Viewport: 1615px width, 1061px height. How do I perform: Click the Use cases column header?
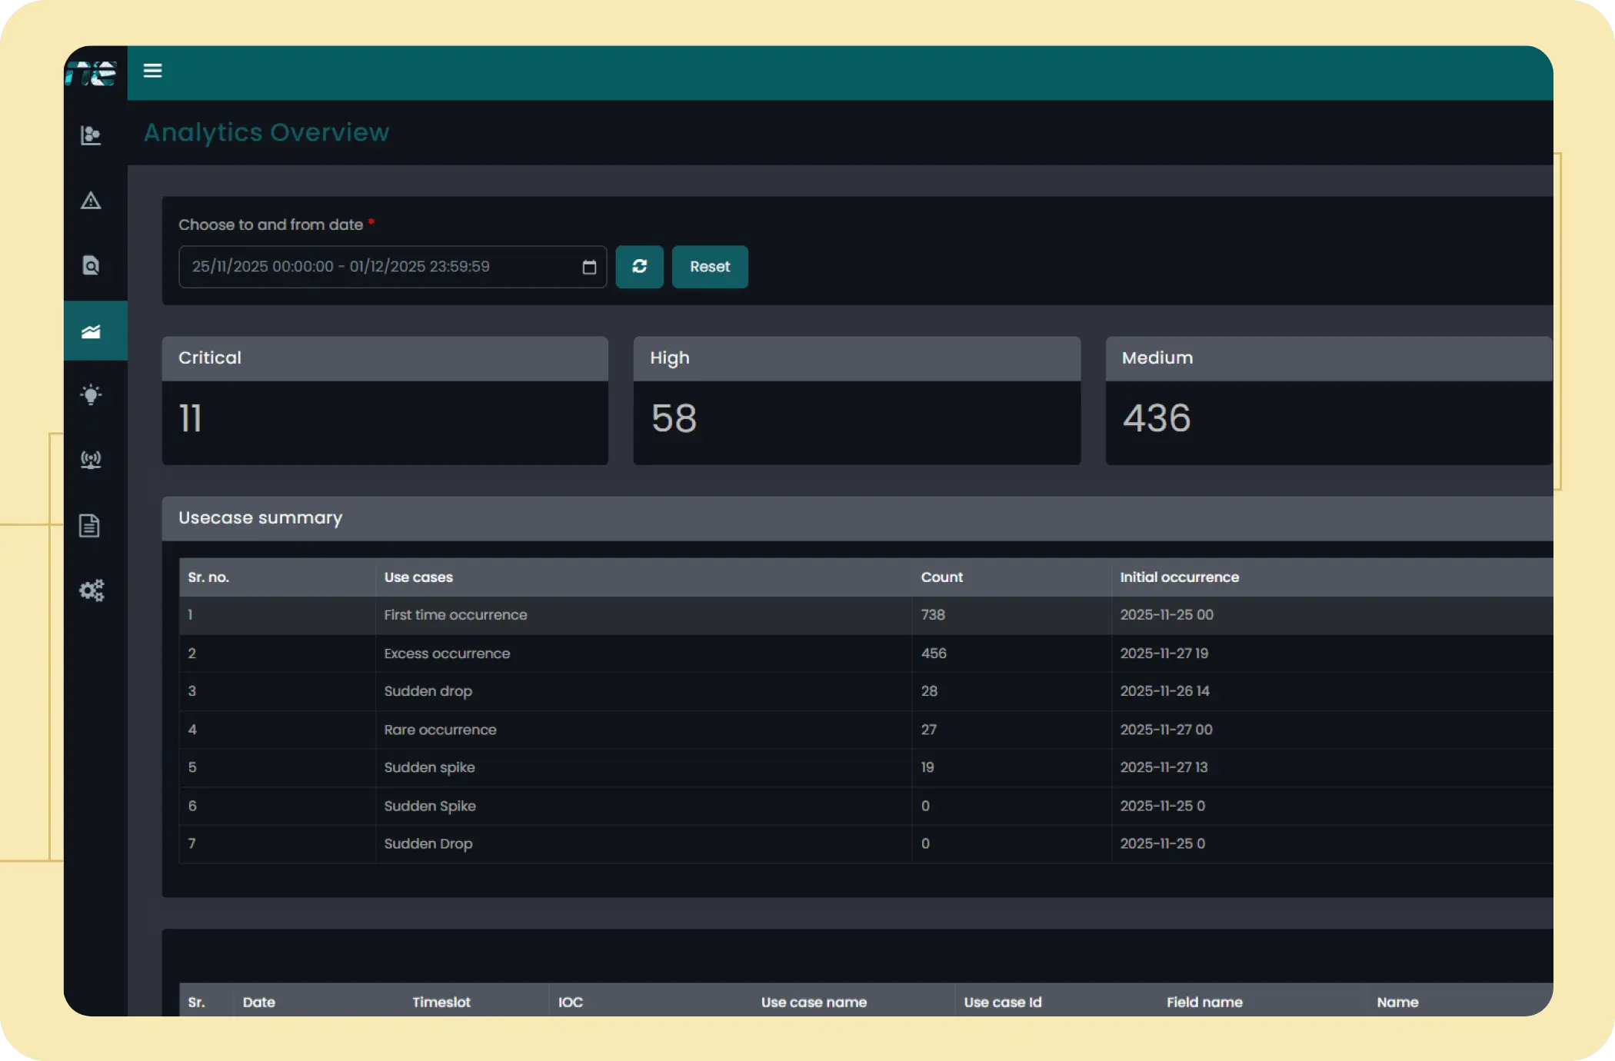tap(418, 577)
